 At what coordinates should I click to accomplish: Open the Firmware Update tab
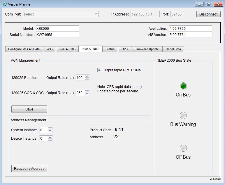(x=147, y=49)
